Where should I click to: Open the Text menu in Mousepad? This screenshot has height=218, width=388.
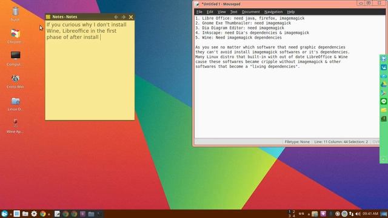[233, 12]
